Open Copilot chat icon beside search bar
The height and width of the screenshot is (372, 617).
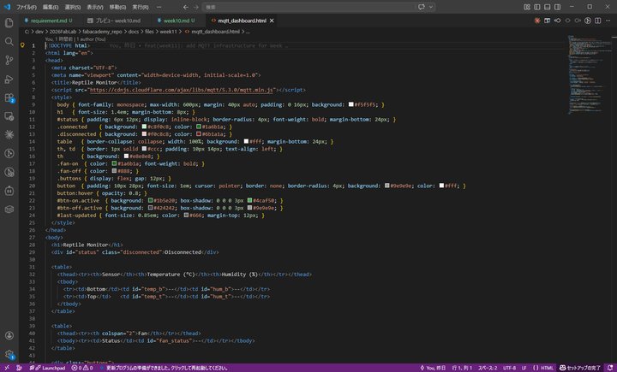pos(422,7)
